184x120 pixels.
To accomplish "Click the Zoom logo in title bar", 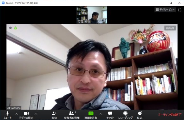I will pyautogui.click(x=3, y=3).
